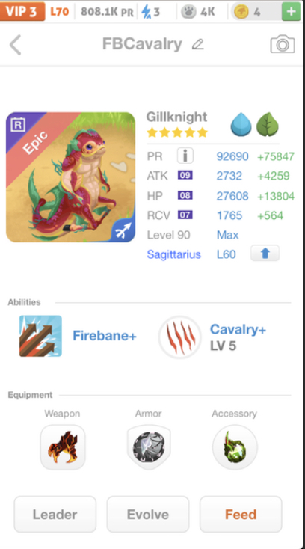This screenshot has height=549, width=305.
Task: Click the orange Feed button
Action: pyautogui.click(x=241, y=514)
